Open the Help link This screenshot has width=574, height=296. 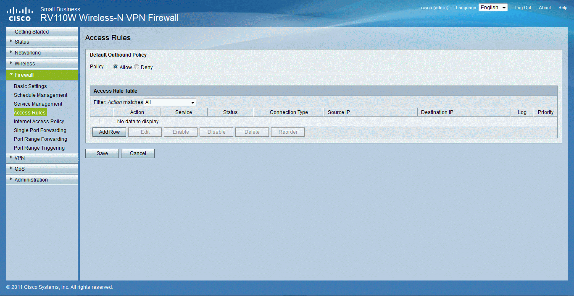pyautogui.click(x=563, y=8)
